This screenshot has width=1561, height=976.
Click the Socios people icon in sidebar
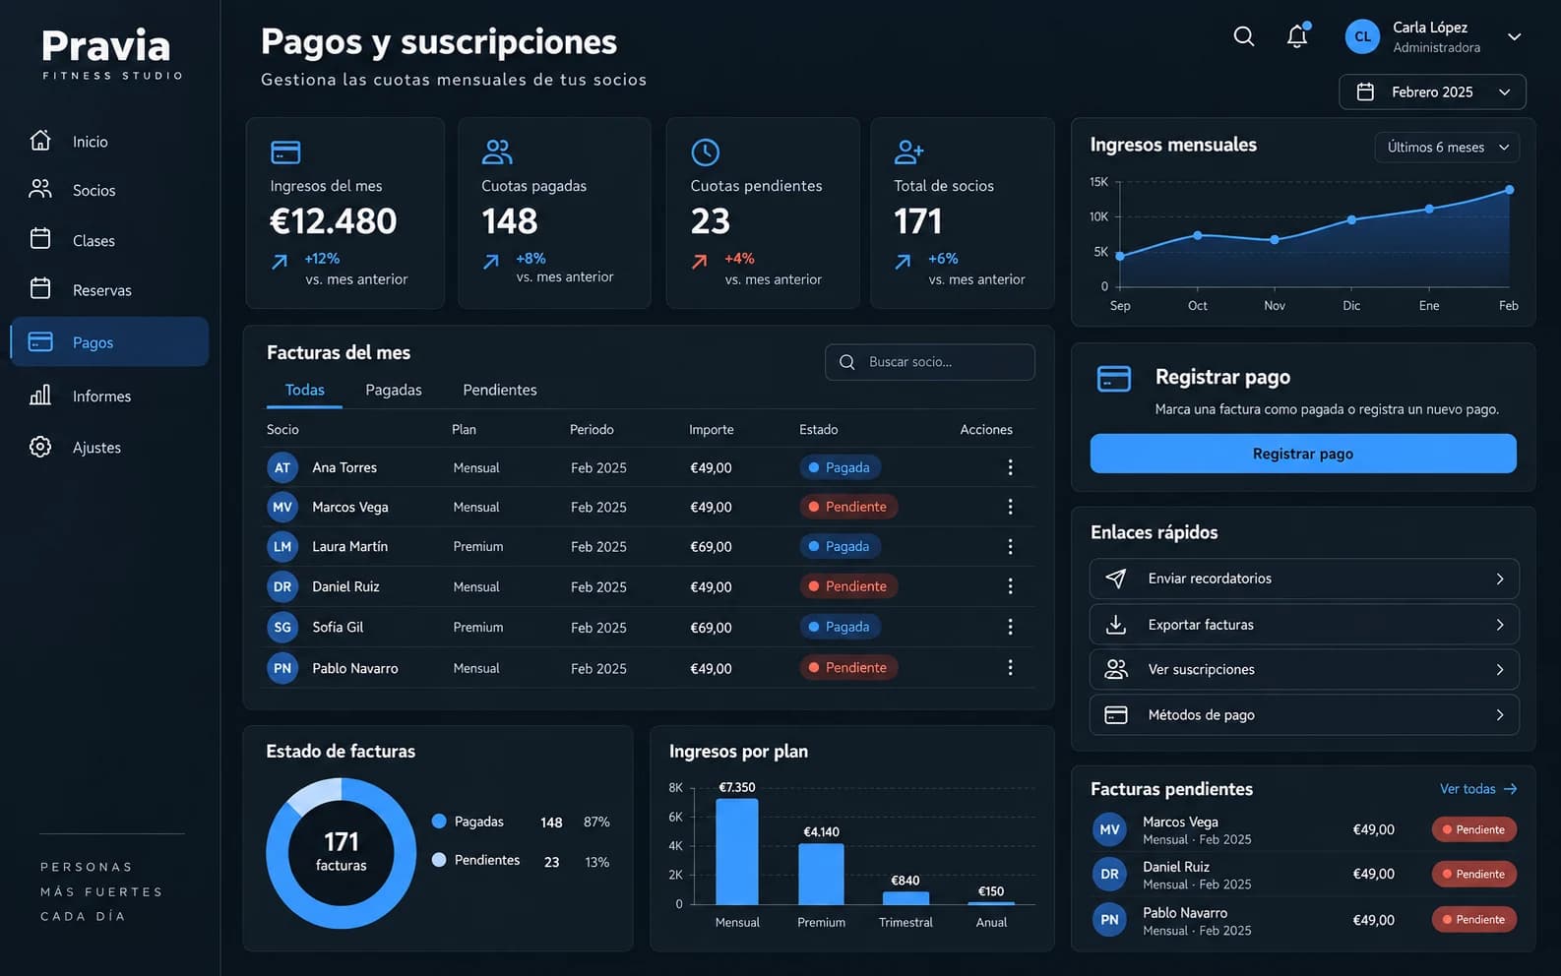coord(40,189)
